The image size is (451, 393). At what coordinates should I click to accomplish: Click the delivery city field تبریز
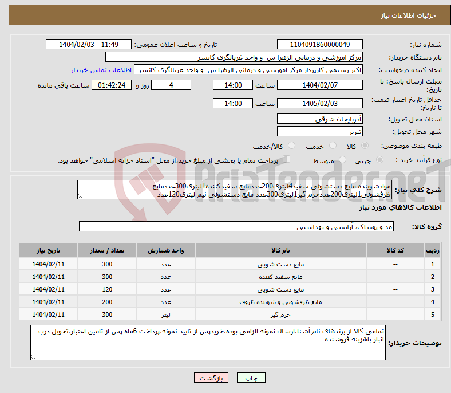319,131
